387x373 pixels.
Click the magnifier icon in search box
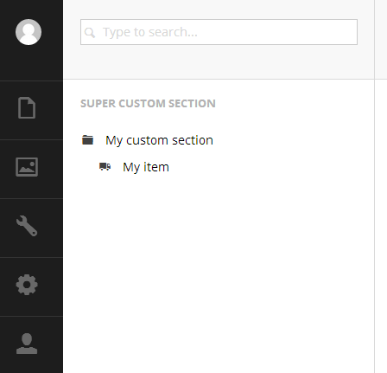[x=90, y=33]
